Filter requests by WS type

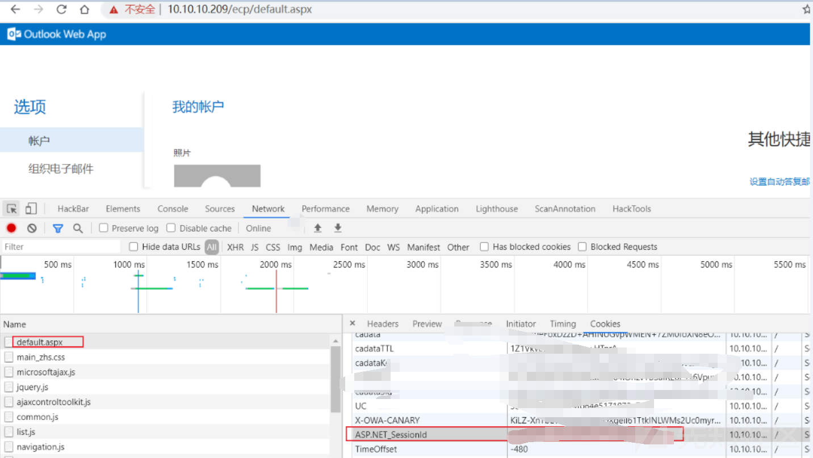pos(393,247)
